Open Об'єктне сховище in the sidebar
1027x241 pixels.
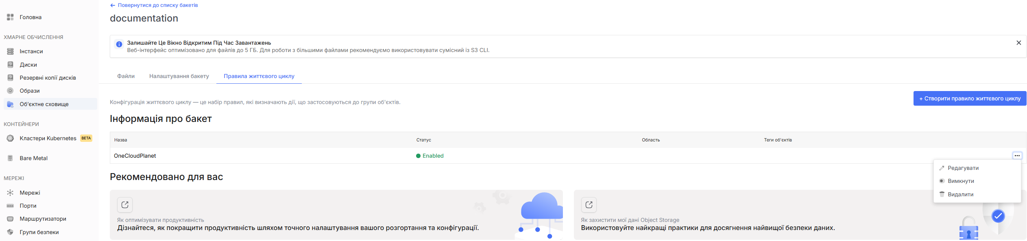tap(44, 104)
